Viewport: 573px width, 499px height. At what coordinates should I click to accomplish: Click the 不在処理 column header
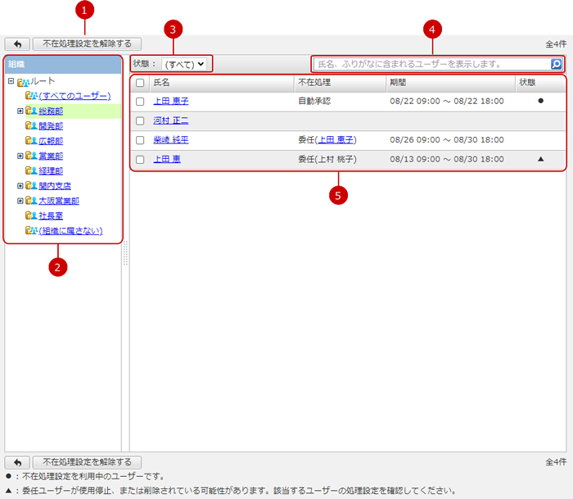(x=340, y=83)
